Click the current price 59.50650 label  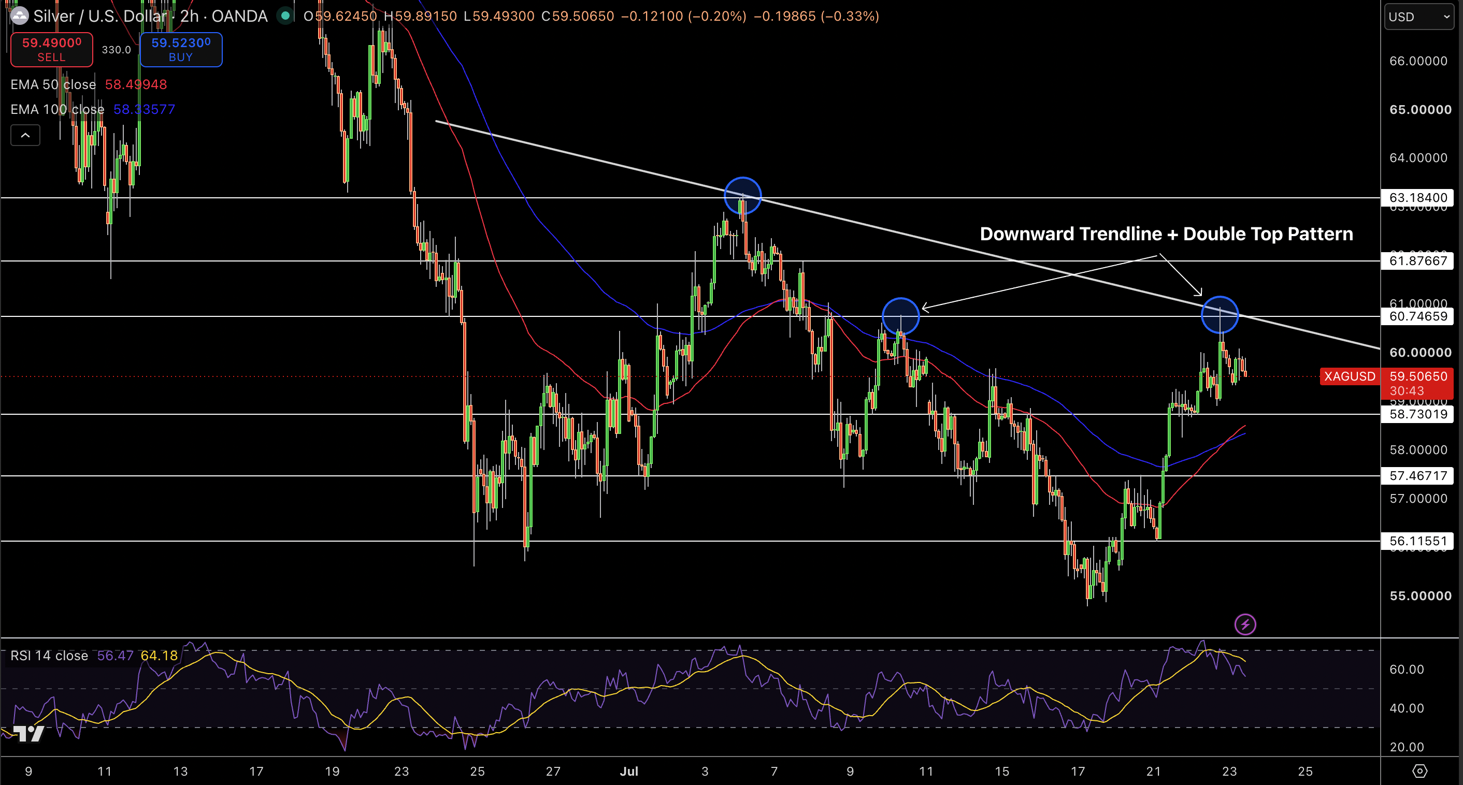click(1418, 376)
